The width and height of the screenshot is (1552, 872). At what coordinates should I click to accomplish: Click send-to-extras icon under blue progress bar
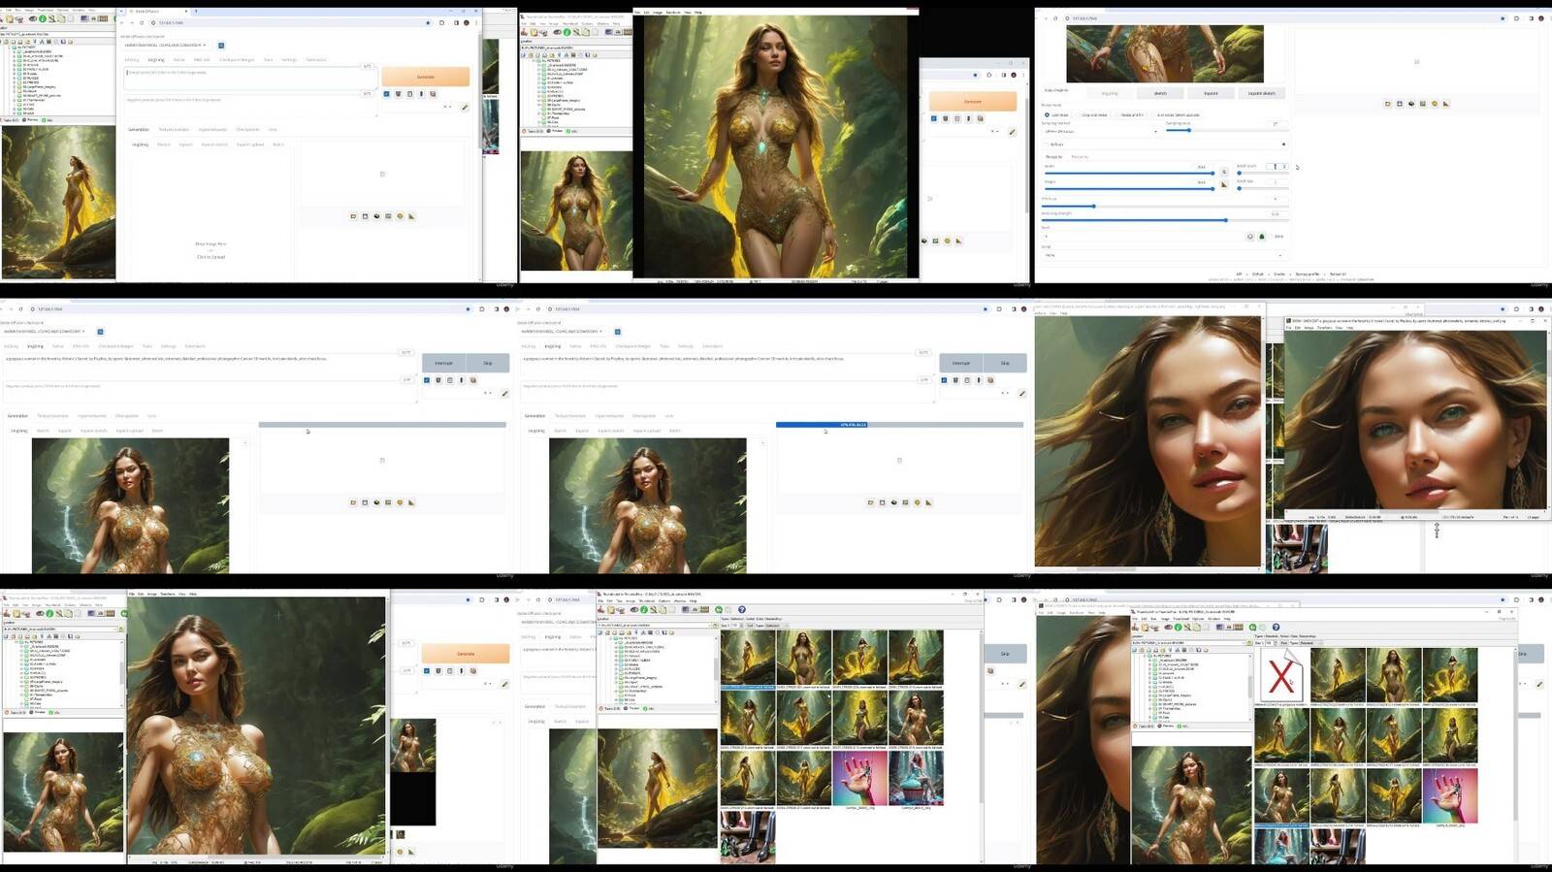pos(928,502)
